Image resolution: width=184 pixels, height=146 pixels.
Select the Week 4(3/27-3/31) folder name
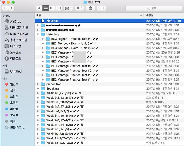click(65, 107)
